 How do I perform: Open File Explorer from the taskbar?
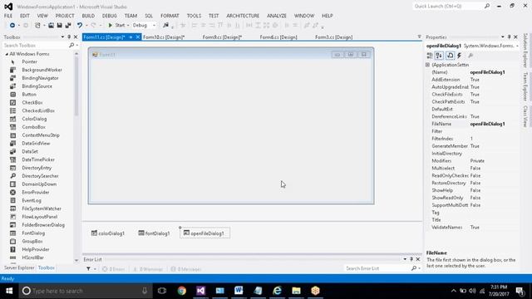(296, 291)
